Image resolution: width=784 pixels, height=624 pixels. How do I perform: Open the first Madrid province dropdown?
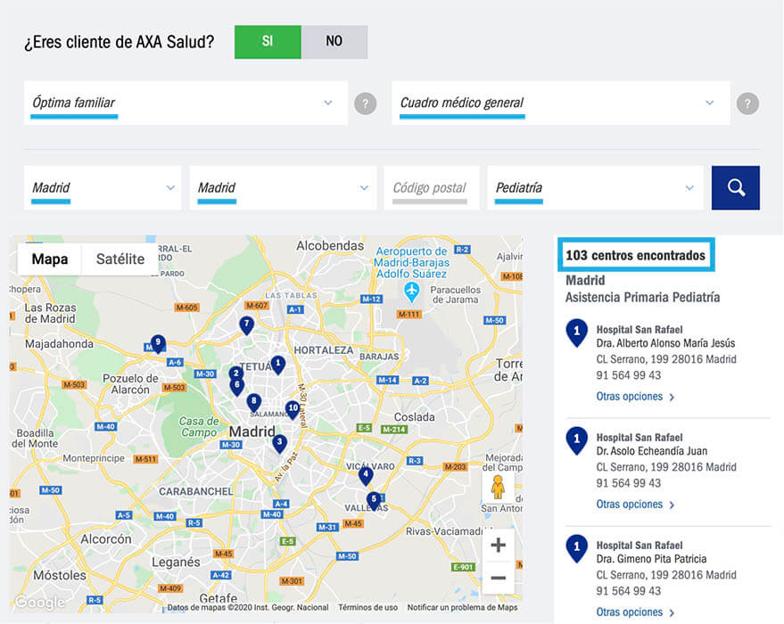pos(103,188)
